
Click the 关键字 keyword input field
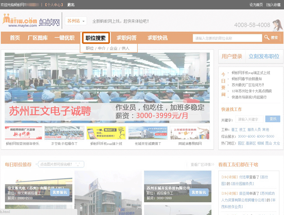coord(250,119)
